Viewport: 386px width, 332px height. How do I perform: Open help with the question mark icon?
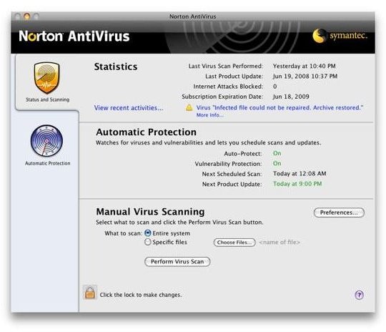[x=359, y=295]
